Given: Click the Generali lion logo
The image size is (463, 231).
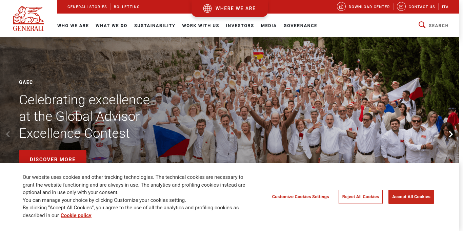Looking at the screenshot, I should pos(28,19).
